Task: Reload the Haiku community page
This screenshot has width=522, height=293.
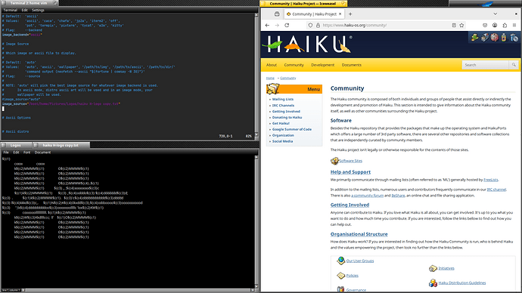Action: pos(287,25)
